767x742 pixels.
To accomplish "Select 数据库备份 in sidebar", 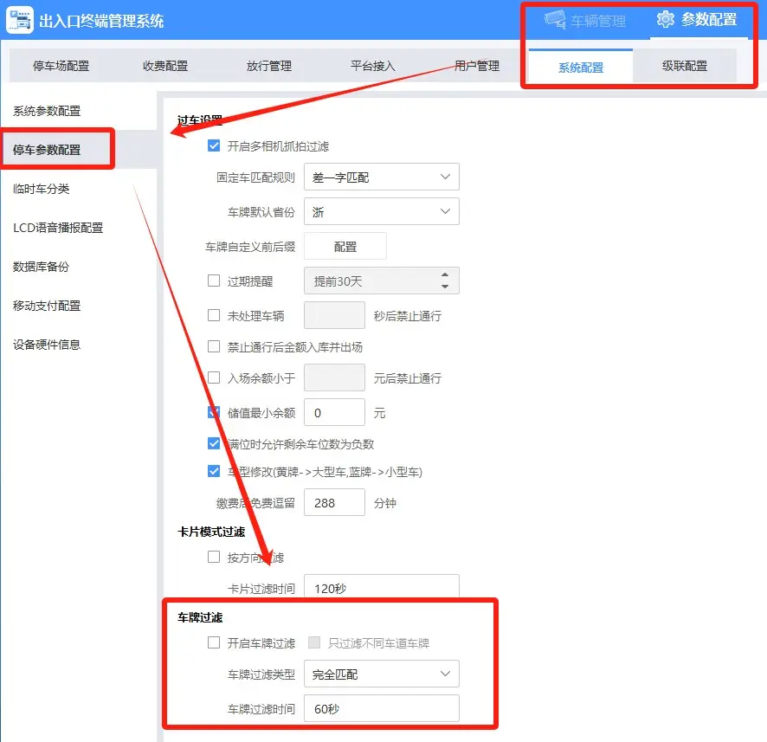I will click(x=41, y=267).
